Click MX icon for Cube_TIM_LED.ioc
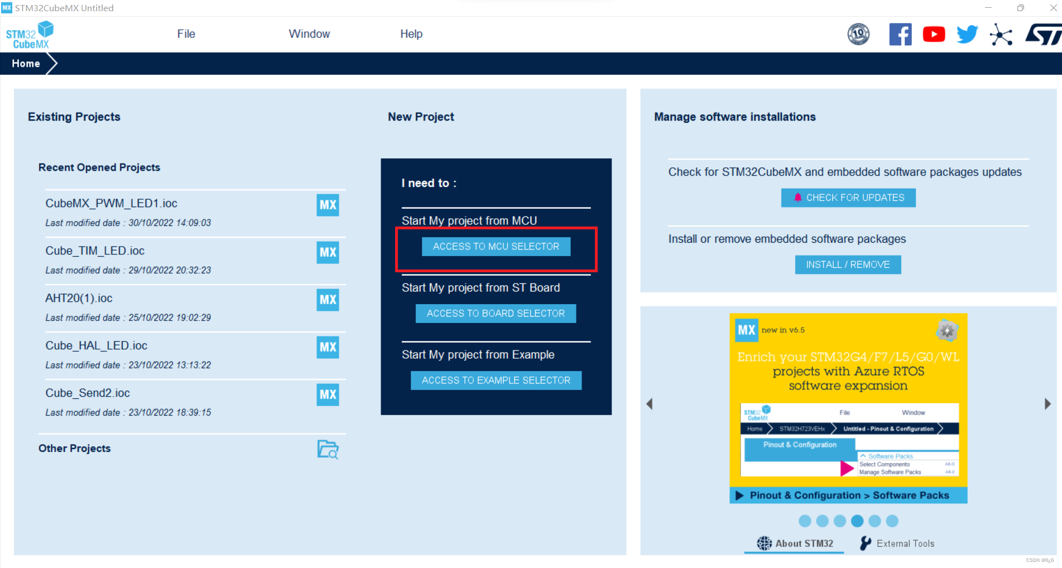 click(328, 252)
